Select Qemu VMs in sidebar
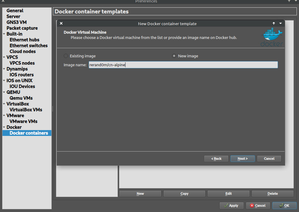 [x=21, y=98]
